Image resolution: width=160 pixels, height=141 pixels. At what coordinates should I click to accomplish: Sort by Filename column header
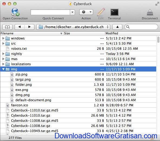point(32,33)
